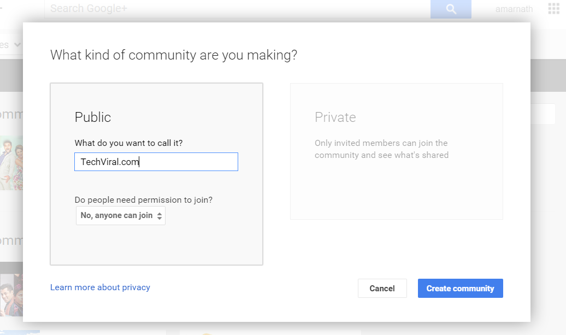The width and height of the screenshot is (566, 335).
Task: Click the 'Do people need permission to join?' label
Action: click(144, 200)
